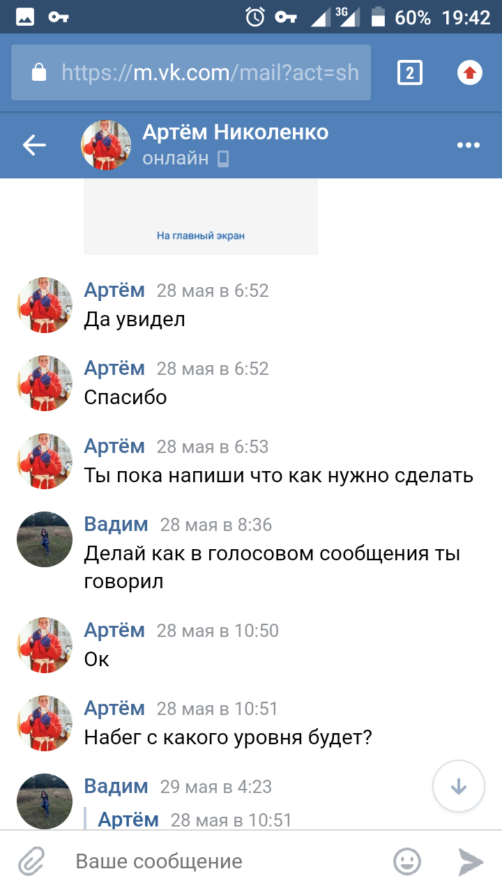The image size is (502, 892).
Task: Open the browser tabs counter showing 2
Action: 410,72
